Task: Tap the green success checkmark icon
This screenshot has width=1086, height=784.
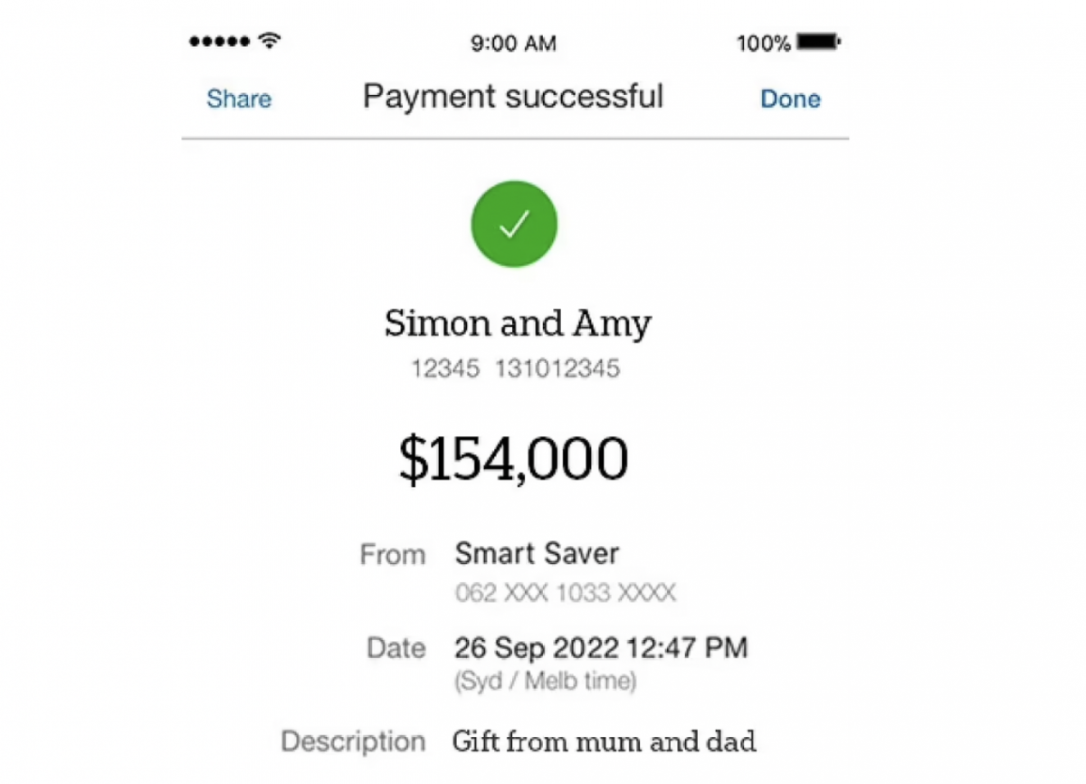Action: click(x=514, y=225)
